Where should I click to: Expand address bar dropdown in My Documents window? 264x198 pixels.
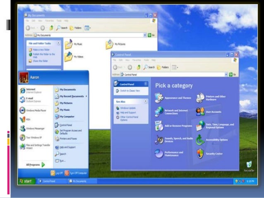point(145,35)
